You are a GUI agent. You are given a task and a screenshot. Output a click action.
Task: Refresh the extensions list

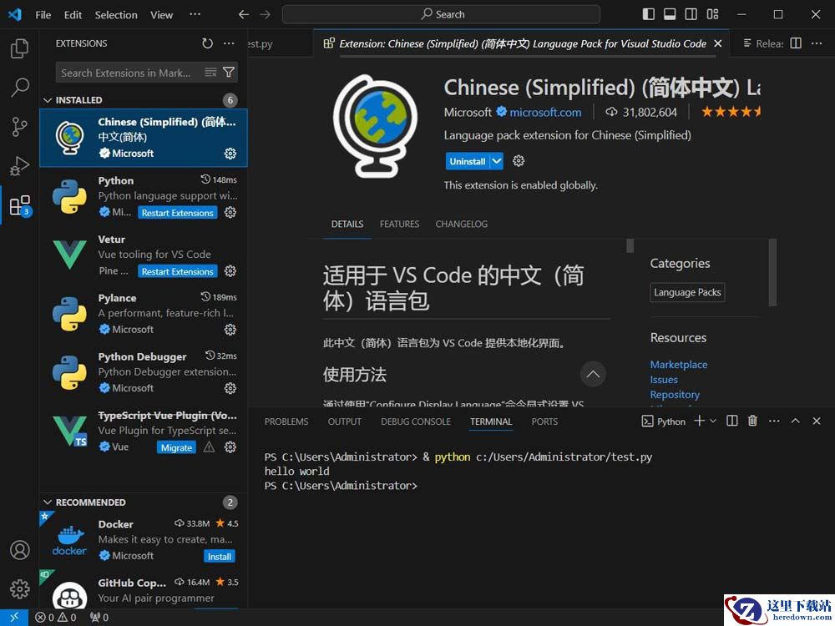pos(207,43)
